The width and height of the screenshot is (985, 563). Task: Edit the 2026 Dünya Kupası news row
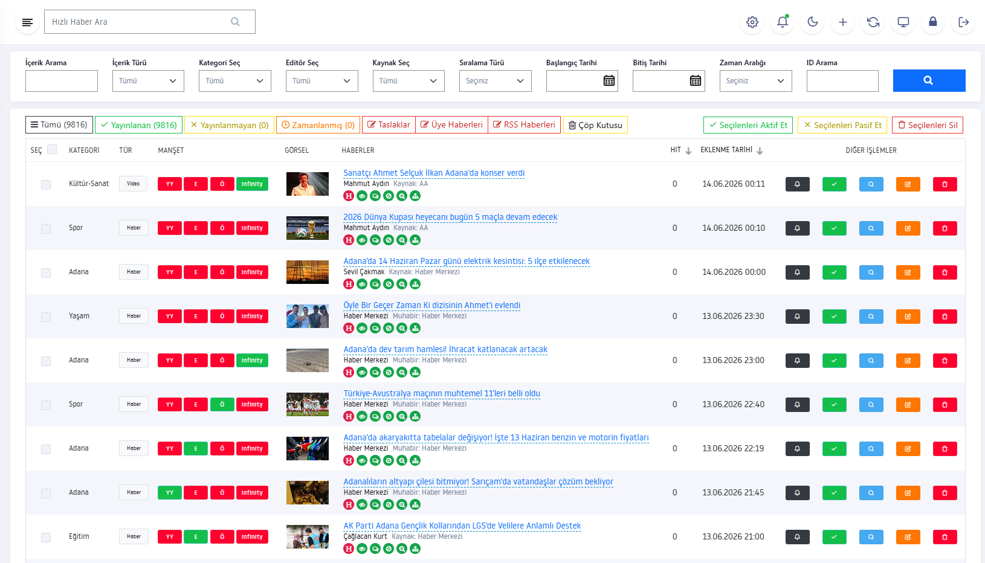(908, 228)
